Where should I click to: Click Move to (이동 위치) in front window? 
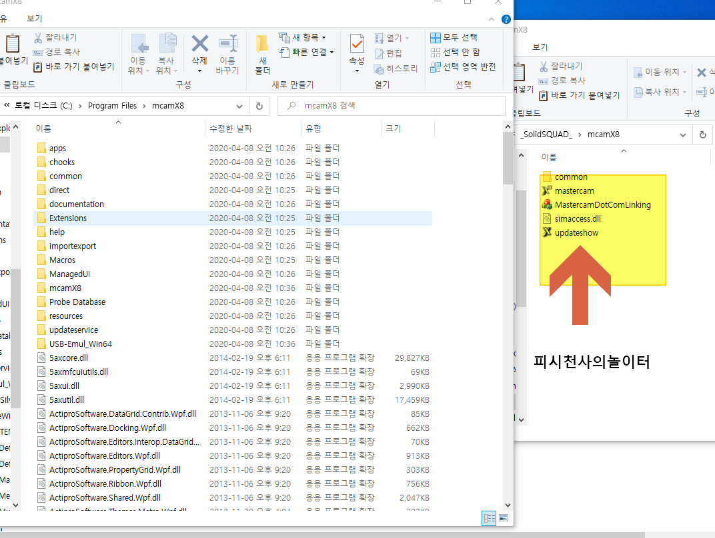pyautogui.click(x=138, y=54)
